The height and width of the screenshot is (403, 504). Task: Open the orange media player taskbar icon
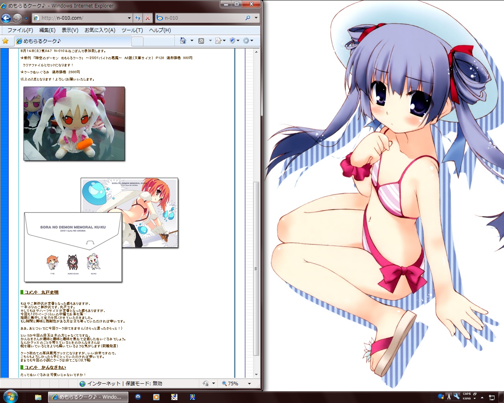pos(156,397)
